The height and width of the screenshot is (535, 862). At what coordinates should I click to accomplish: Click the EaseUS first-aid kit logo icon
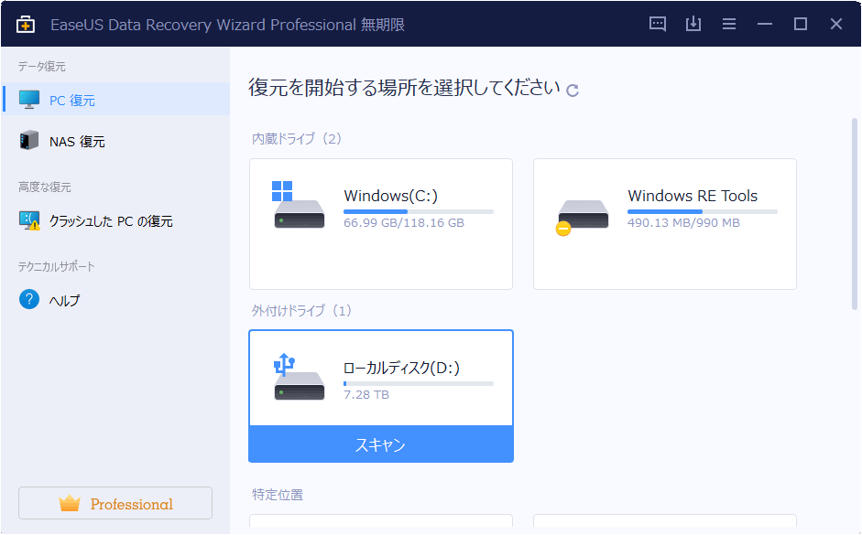click(26, 25)
